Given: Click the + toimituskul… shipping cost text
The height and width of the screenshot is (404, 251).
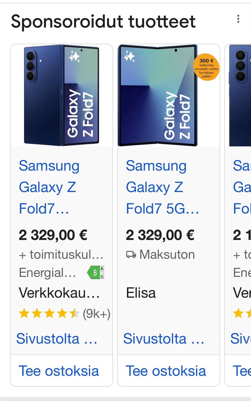Looking at the screenshot, I should [61, 254].
